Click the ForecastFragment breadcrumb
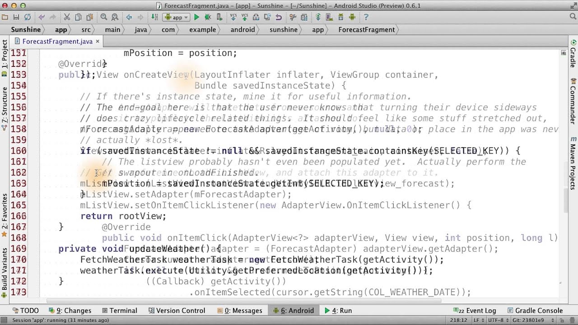578x325 pixels. (367, 30)
